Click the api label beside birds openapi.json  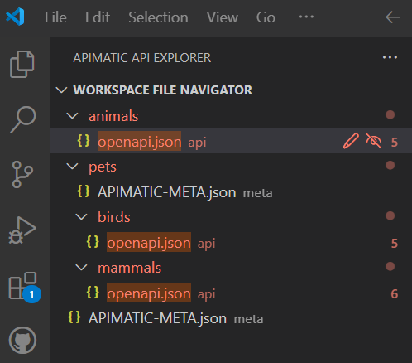(x=206, y=244)
